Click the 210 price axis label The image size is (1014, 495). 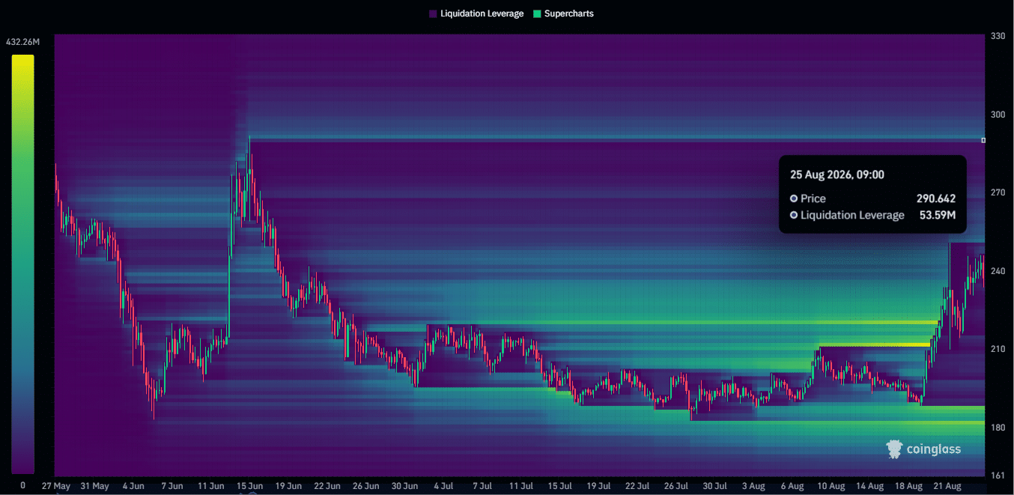(998, 349)
